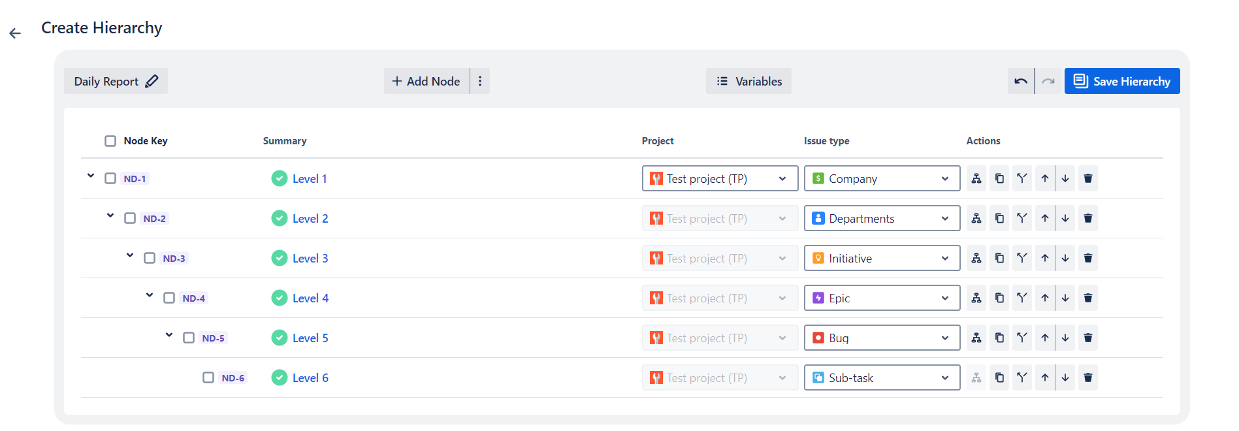This screenshot has height=431, width=1239.
Task: Add child node to Level 3 row
Action: [976, 258]
